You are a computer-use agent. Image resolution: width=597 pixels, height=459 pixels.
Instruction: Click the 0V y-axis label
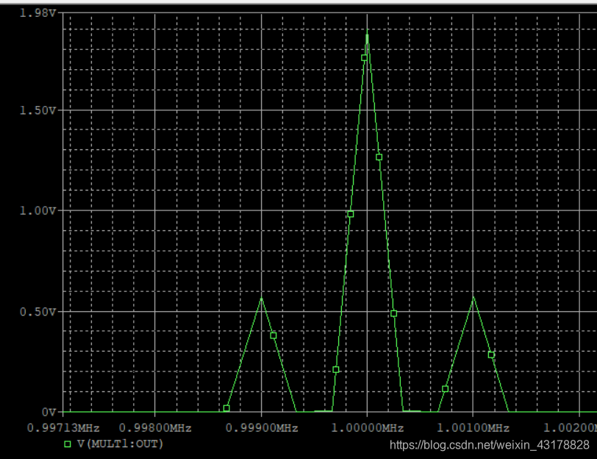tap(49, 412)
